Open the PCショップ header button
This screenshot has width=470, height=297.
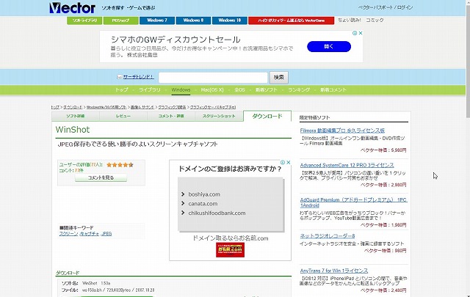pos(120,21)
